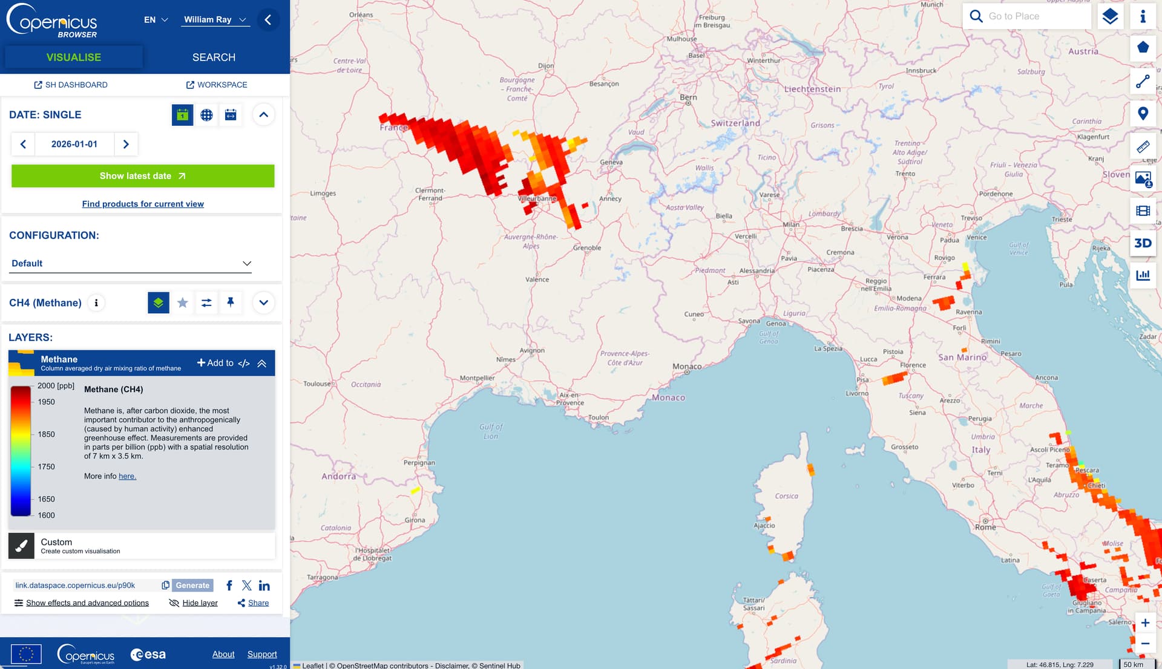
Task: Open the measure ruler tool
Action: tap(1143, 146)
